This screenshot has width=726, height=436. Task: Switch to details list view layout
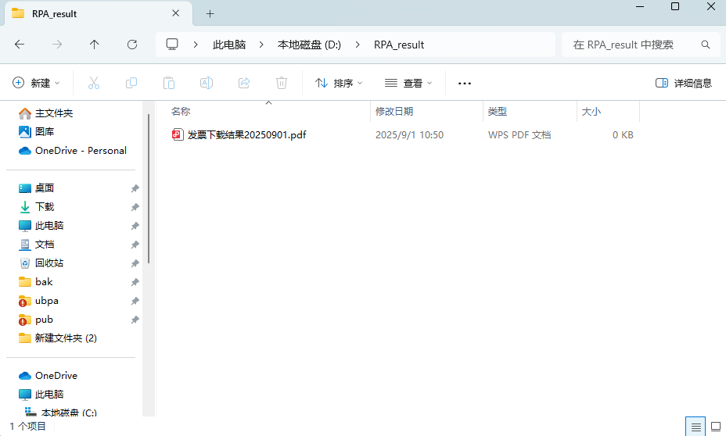coord(695,427)
